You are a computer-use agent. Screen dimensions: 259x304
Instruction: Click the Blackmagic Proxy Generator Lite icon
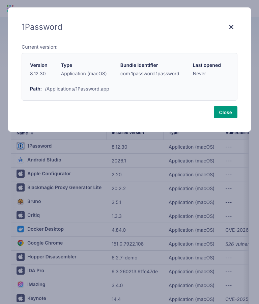point(21,187)
